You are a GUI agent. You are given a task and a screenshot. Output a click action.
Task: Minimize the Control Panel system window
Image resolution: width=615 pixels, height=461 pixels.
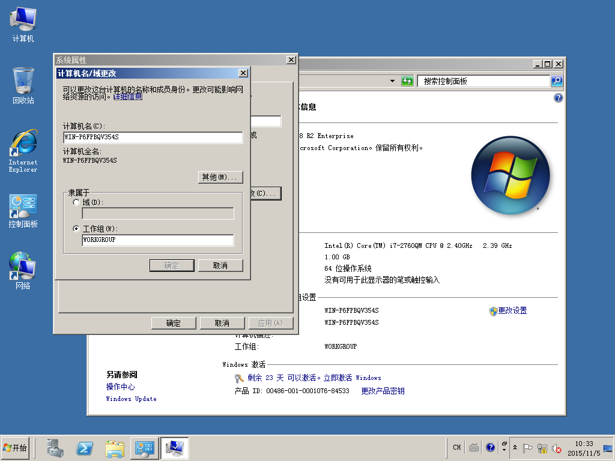[538, 64]
